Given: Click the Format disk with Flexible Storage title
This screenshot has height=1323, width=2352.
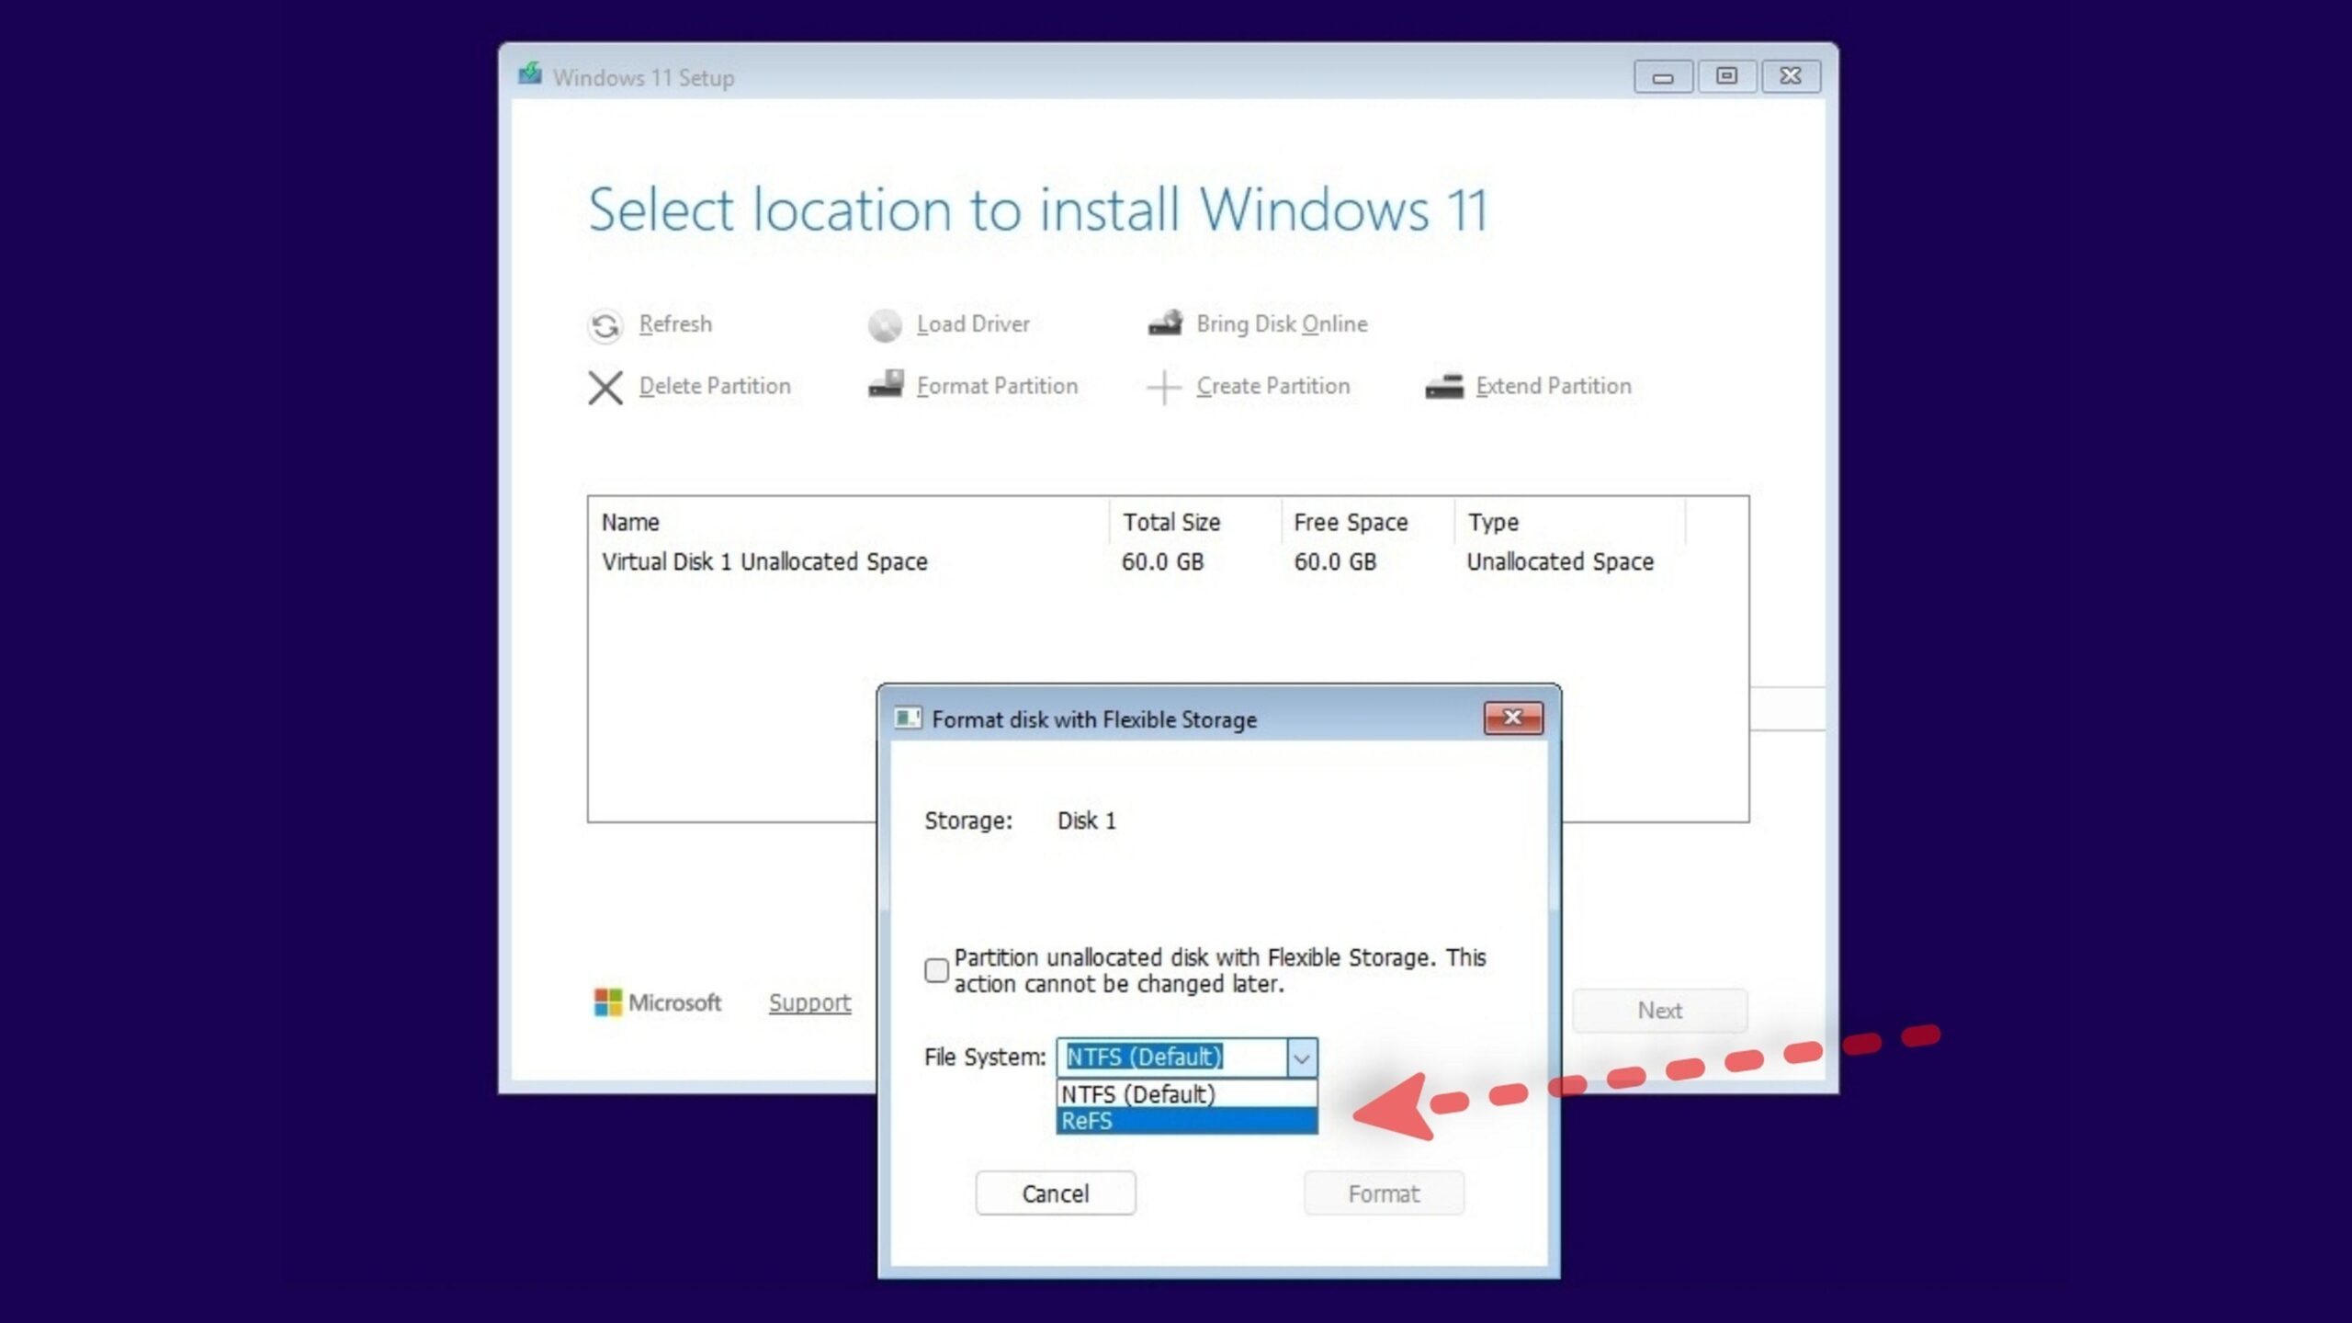Looking at the screenshot, I should point(1094,719).
